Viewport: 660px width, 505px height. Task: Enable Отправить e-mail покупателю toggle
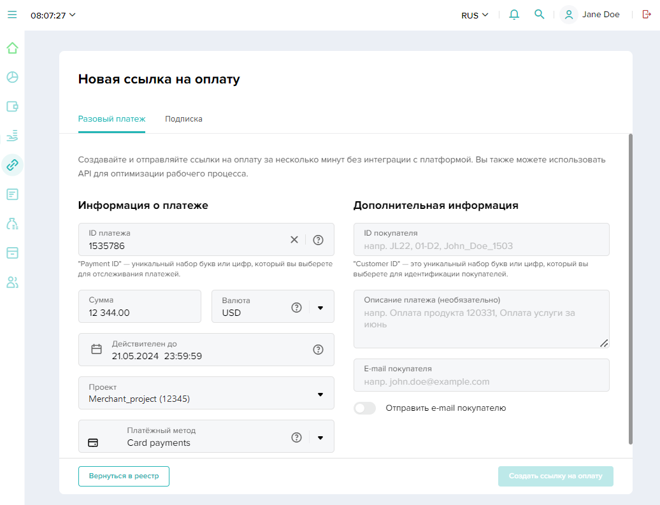[365, 408]
